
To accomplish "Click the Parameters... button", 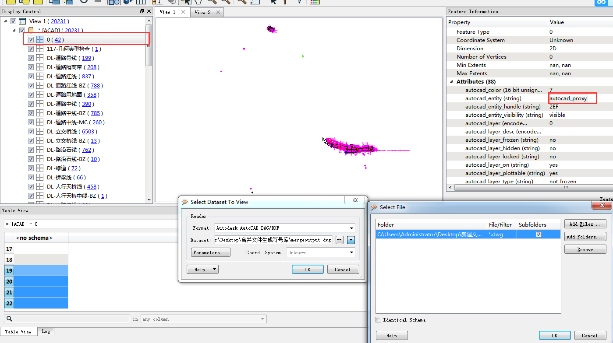I will click(211, 252).
